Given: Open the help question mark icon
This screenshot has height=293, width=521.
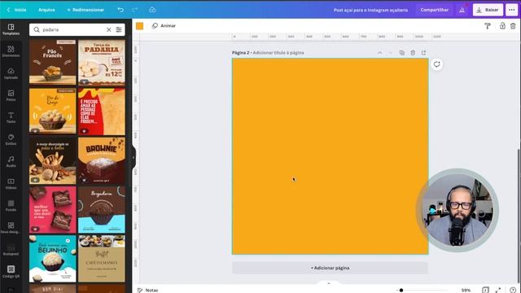Looking at the screenshot, I should click(x=513, y=290).
